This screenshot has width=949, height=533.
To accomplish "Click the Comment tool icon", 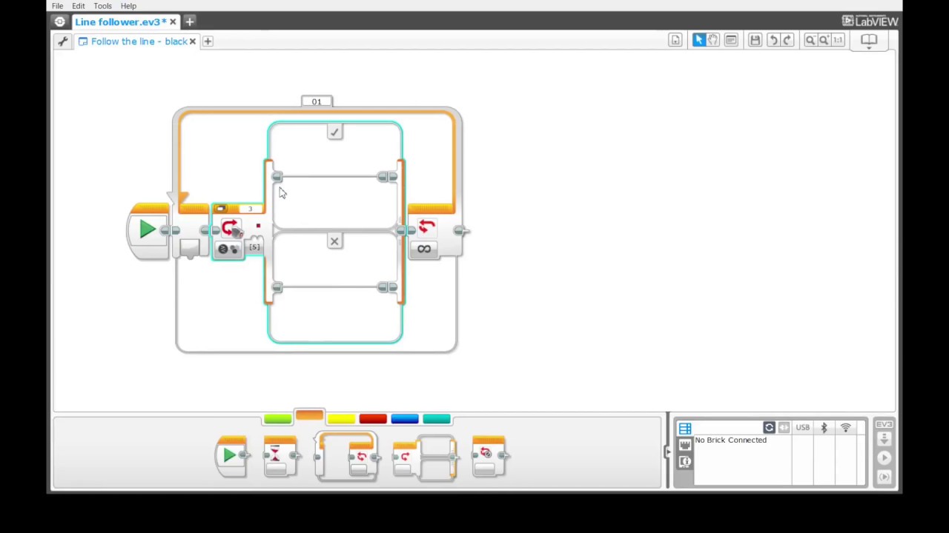I will point(731,40).
